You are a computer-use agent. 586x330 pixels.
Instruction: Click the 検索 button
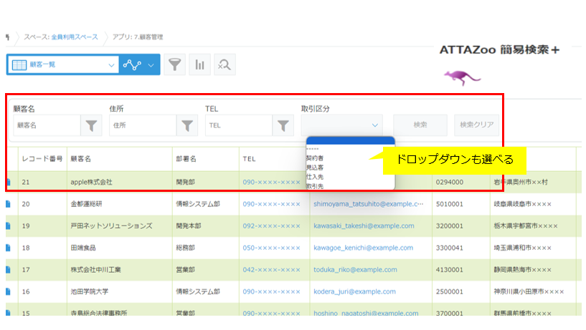click(x=420, y=125)
